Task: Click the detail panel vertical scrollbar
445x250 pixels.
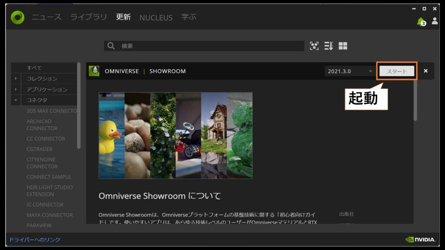Action: pyautogui.click(x=415, y=100)
